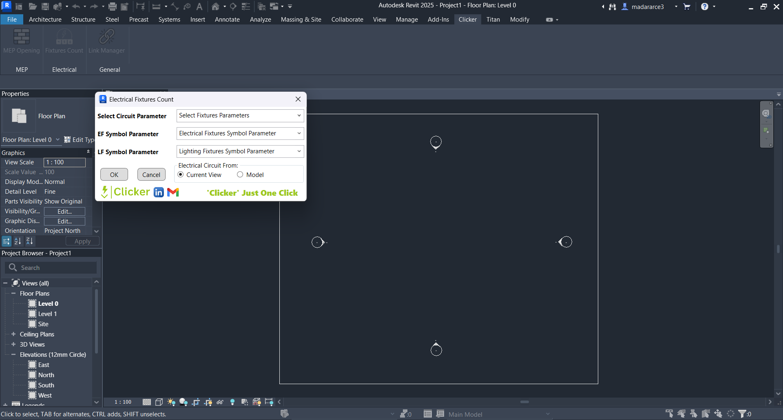
Task: Click the view scale 1 : 100 button
Action: pos(123,402)
